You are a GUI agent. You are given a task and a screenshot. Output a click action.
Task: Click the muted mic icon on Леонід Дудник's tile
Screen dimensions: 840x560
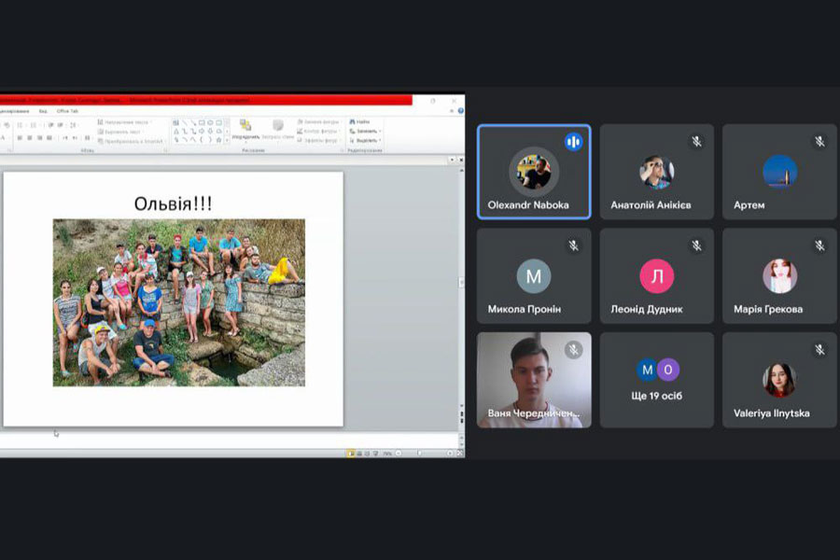(696, 245)
